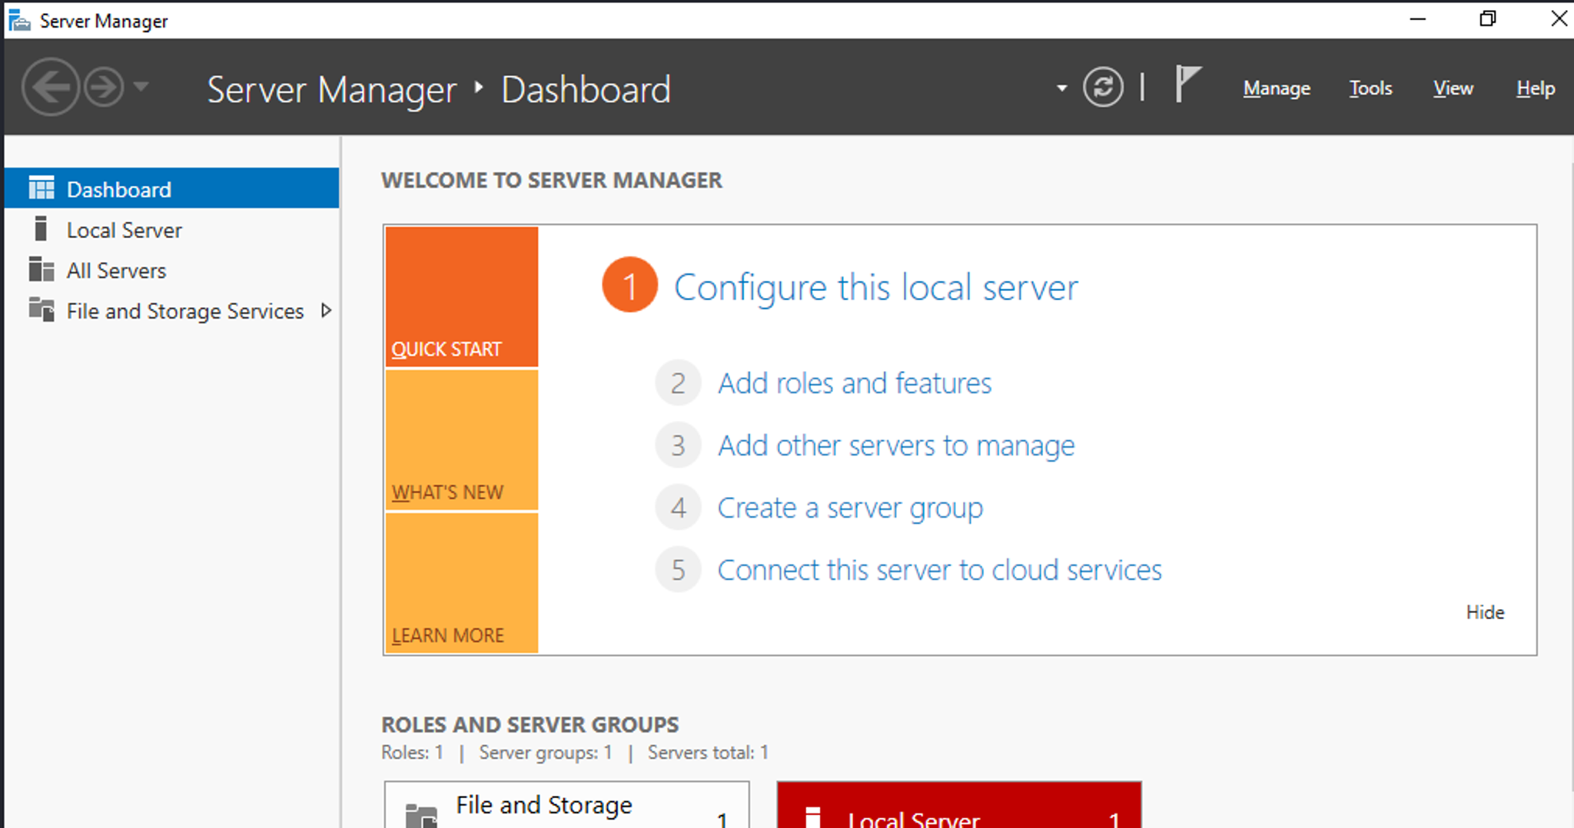The image size is (1574, 828).
Task: Click the number 3 step circle
Action: point(678,445)
